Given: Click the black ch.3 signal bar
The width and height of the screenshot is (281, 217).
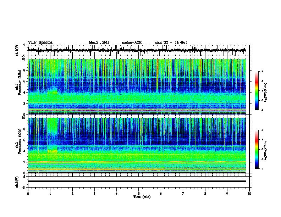Looking at the screenshot, I should [x=137, y=182].
